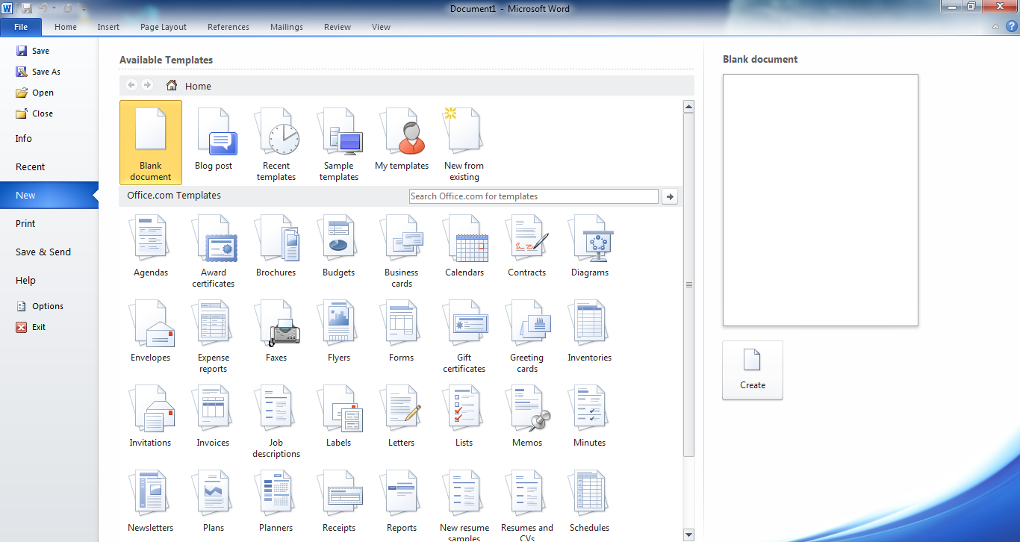The width and height of the screenshot is (1020, 542).
Task: Switch to the Home ribbon tab
Action: coord(66,27)
